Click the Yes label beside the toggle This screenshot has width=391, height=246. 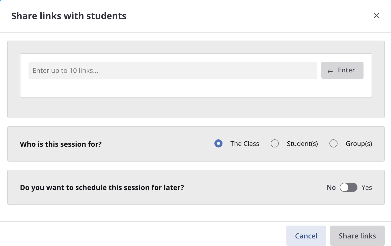(367, 187)
